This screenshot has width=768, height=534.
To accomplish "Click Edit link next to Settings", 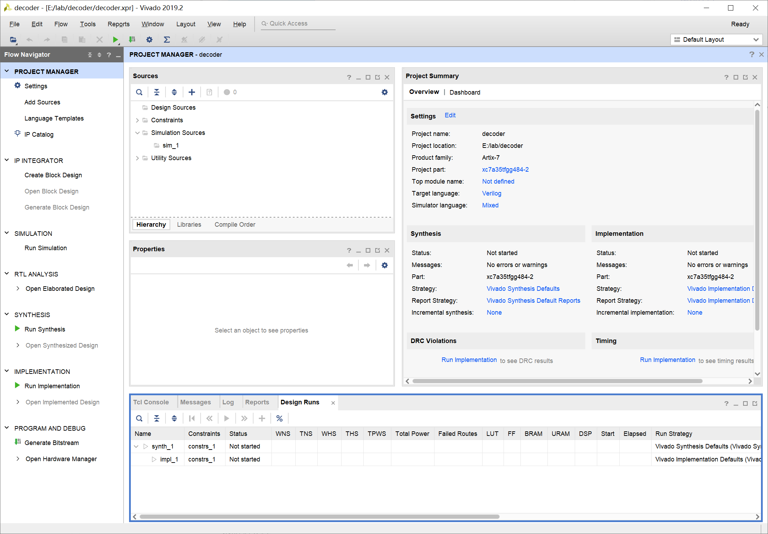I will pyautogui.click(x=450, y=115).
